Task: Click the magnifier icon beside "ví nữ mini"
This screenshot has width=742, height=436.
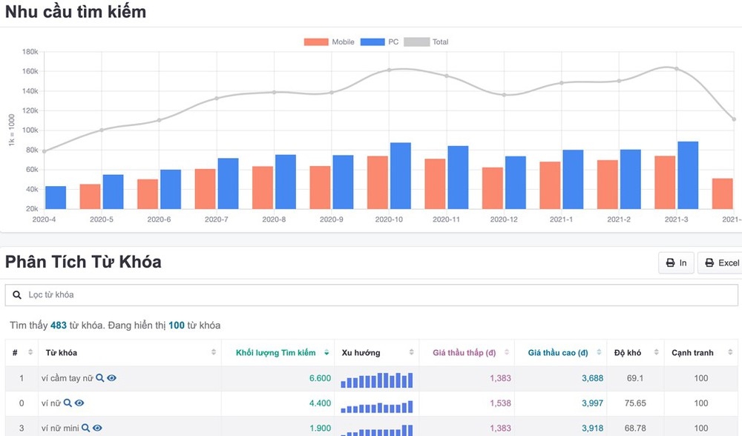Action: (x=85, y=426)
